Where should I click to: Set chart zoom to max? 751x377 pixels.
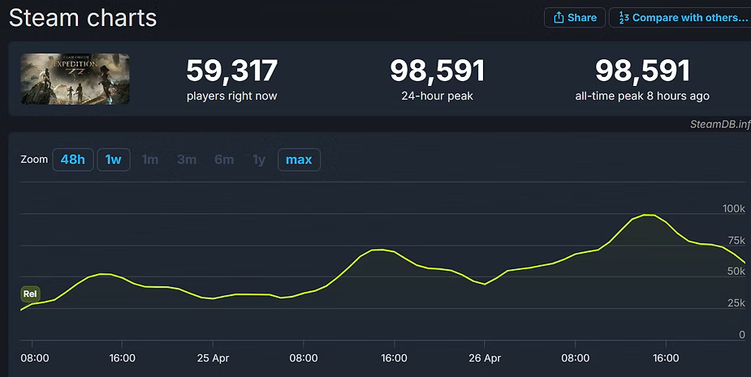(x=299, y=160)
